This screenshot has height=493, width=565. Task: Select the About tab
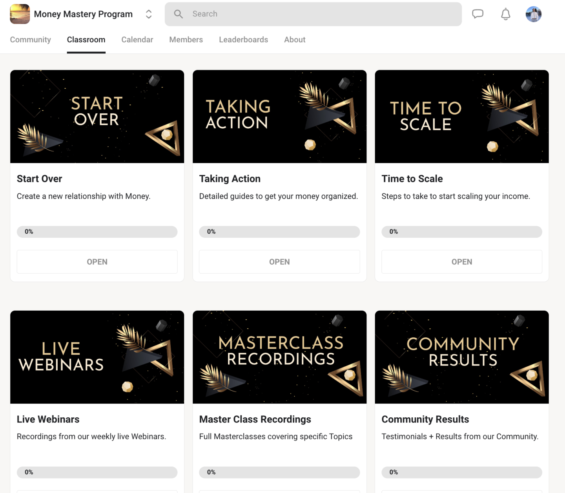point(295,40)
